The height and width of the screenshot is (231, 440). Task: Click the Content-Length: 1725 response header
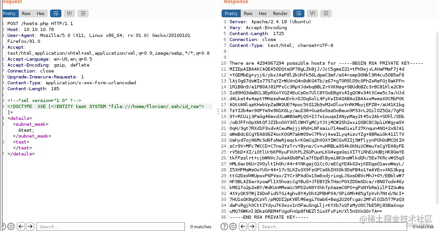point(257,33)
